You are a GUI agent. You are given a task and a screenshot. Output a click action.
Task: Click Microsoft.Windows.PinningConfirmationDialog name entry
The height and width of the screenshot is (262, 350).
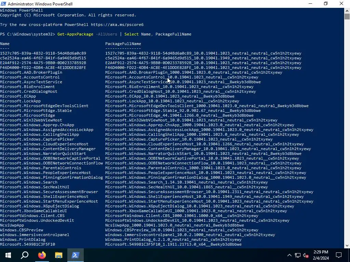[x=51, y=177]
